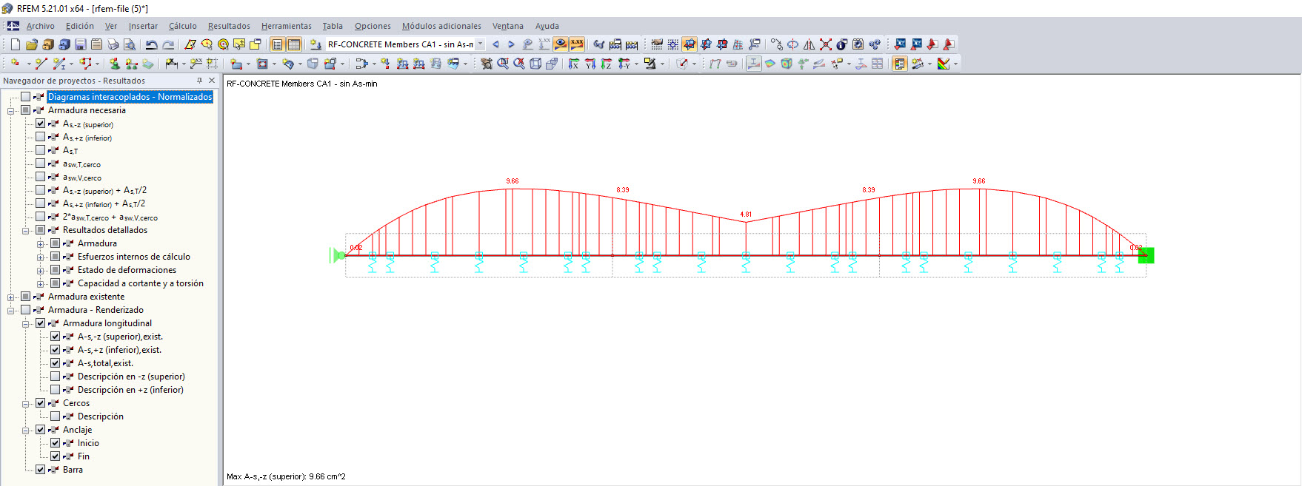Open the Resultados menu
1302x486 pixels.
click(229, 26)
